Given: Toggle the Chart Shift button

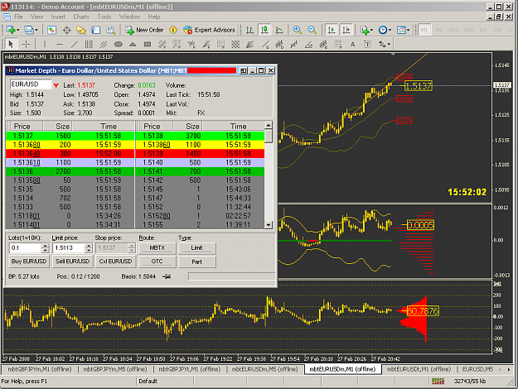Looking at the screenshot, I should pyautogui.click(x=346, y=30).
